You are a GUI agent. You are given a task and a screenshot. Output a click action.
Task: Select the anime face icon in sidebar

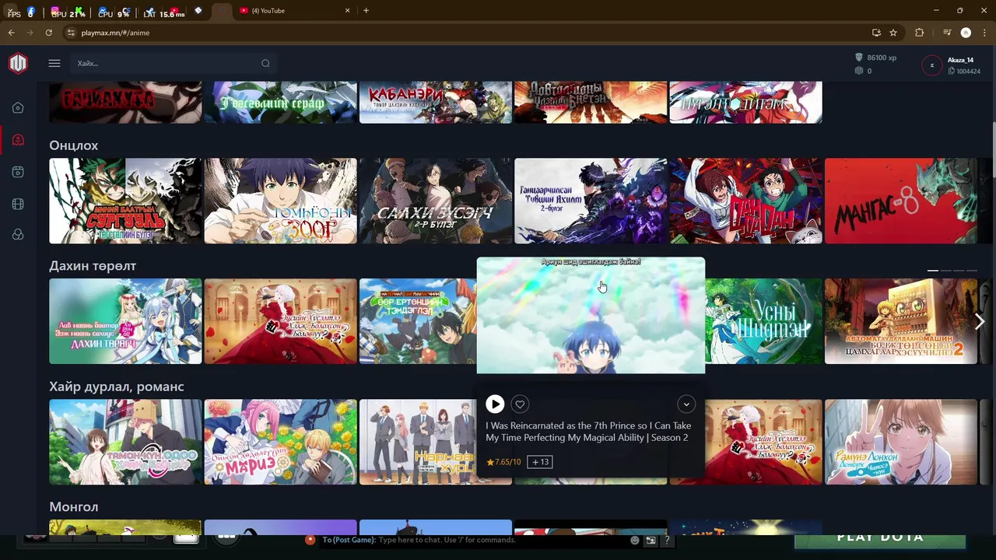coord(18,140)
